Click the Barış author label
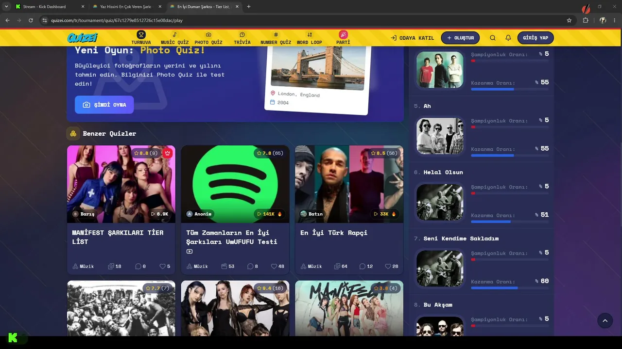 point(84,214)
